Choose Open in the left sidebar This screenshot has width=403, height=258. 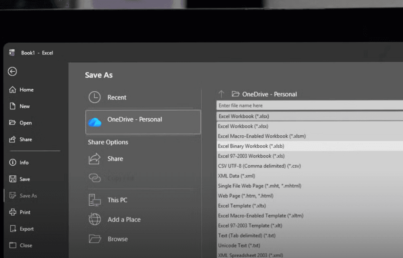pos(26,123)
